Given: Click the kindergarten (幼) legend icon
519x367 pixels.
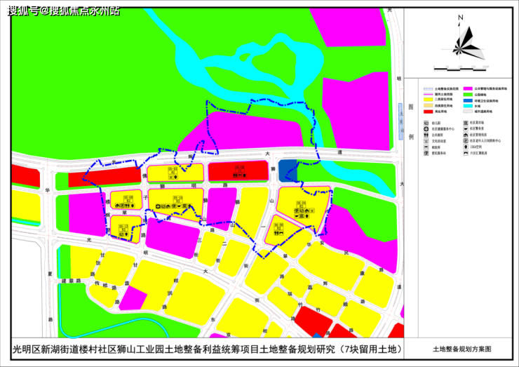Looking at the screenshot, I should pyautogui.click(x=426, y=123).
